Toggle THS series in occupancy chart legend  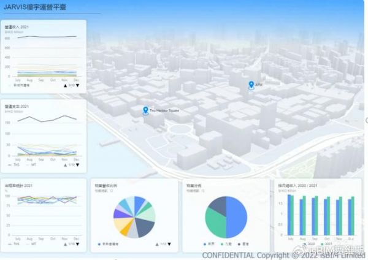(x=15, y=244)
